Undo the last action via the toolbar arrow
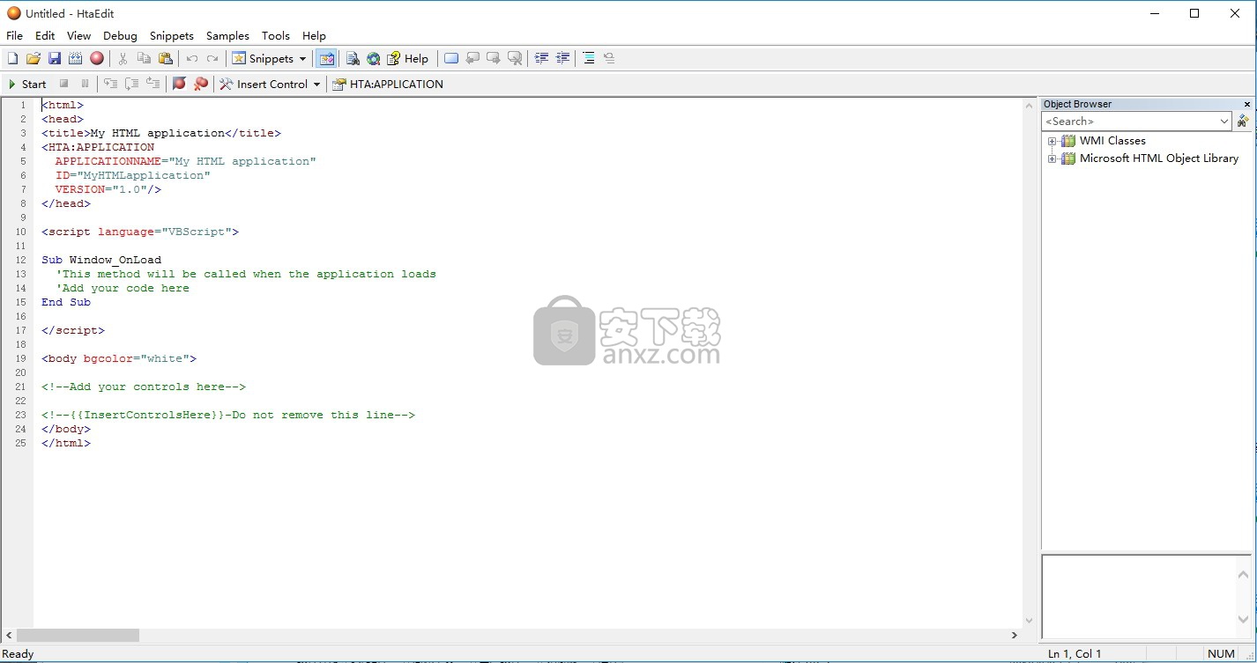The image size is (1257, 663). pos(191,59)
